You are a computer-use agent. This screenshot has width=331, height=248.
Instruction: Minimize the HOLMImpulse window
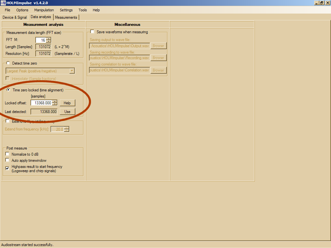(x=316, y=3)
